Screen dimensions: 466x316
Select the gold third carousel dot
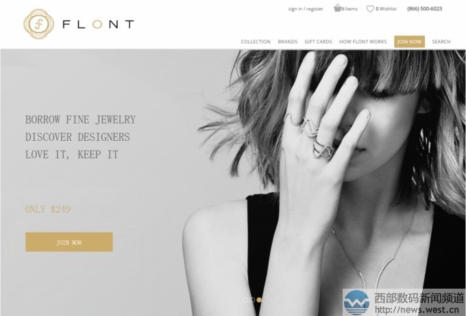259,300
